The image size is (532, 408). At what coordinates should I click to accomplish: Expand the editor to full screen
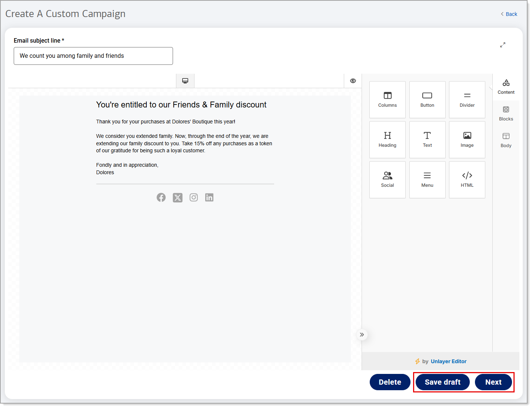coord(502,45)
